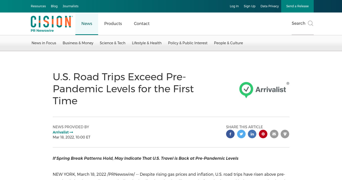Share article on LinkedIn icon

click(x=252, y=134)
